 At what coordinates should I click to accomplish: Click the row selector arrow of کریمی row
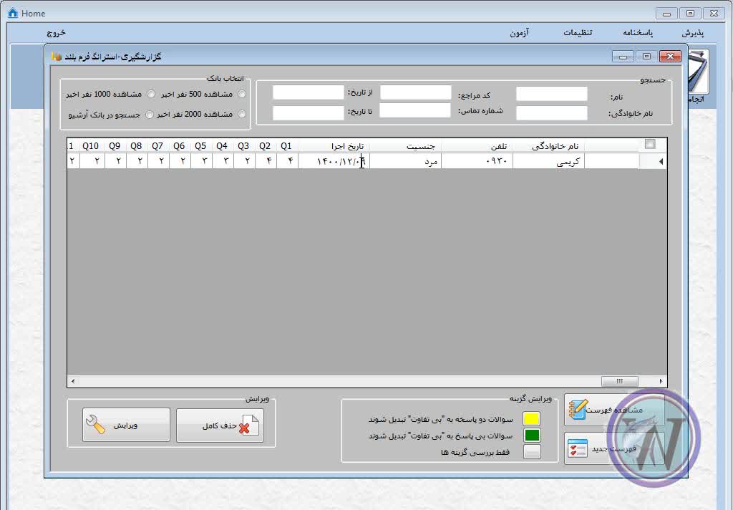coord(660,162)
